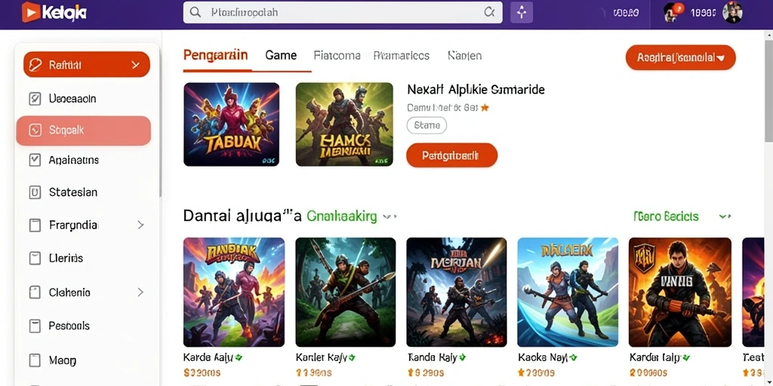Expand the Clohenio chevron
773x386 pixels.
140,293
